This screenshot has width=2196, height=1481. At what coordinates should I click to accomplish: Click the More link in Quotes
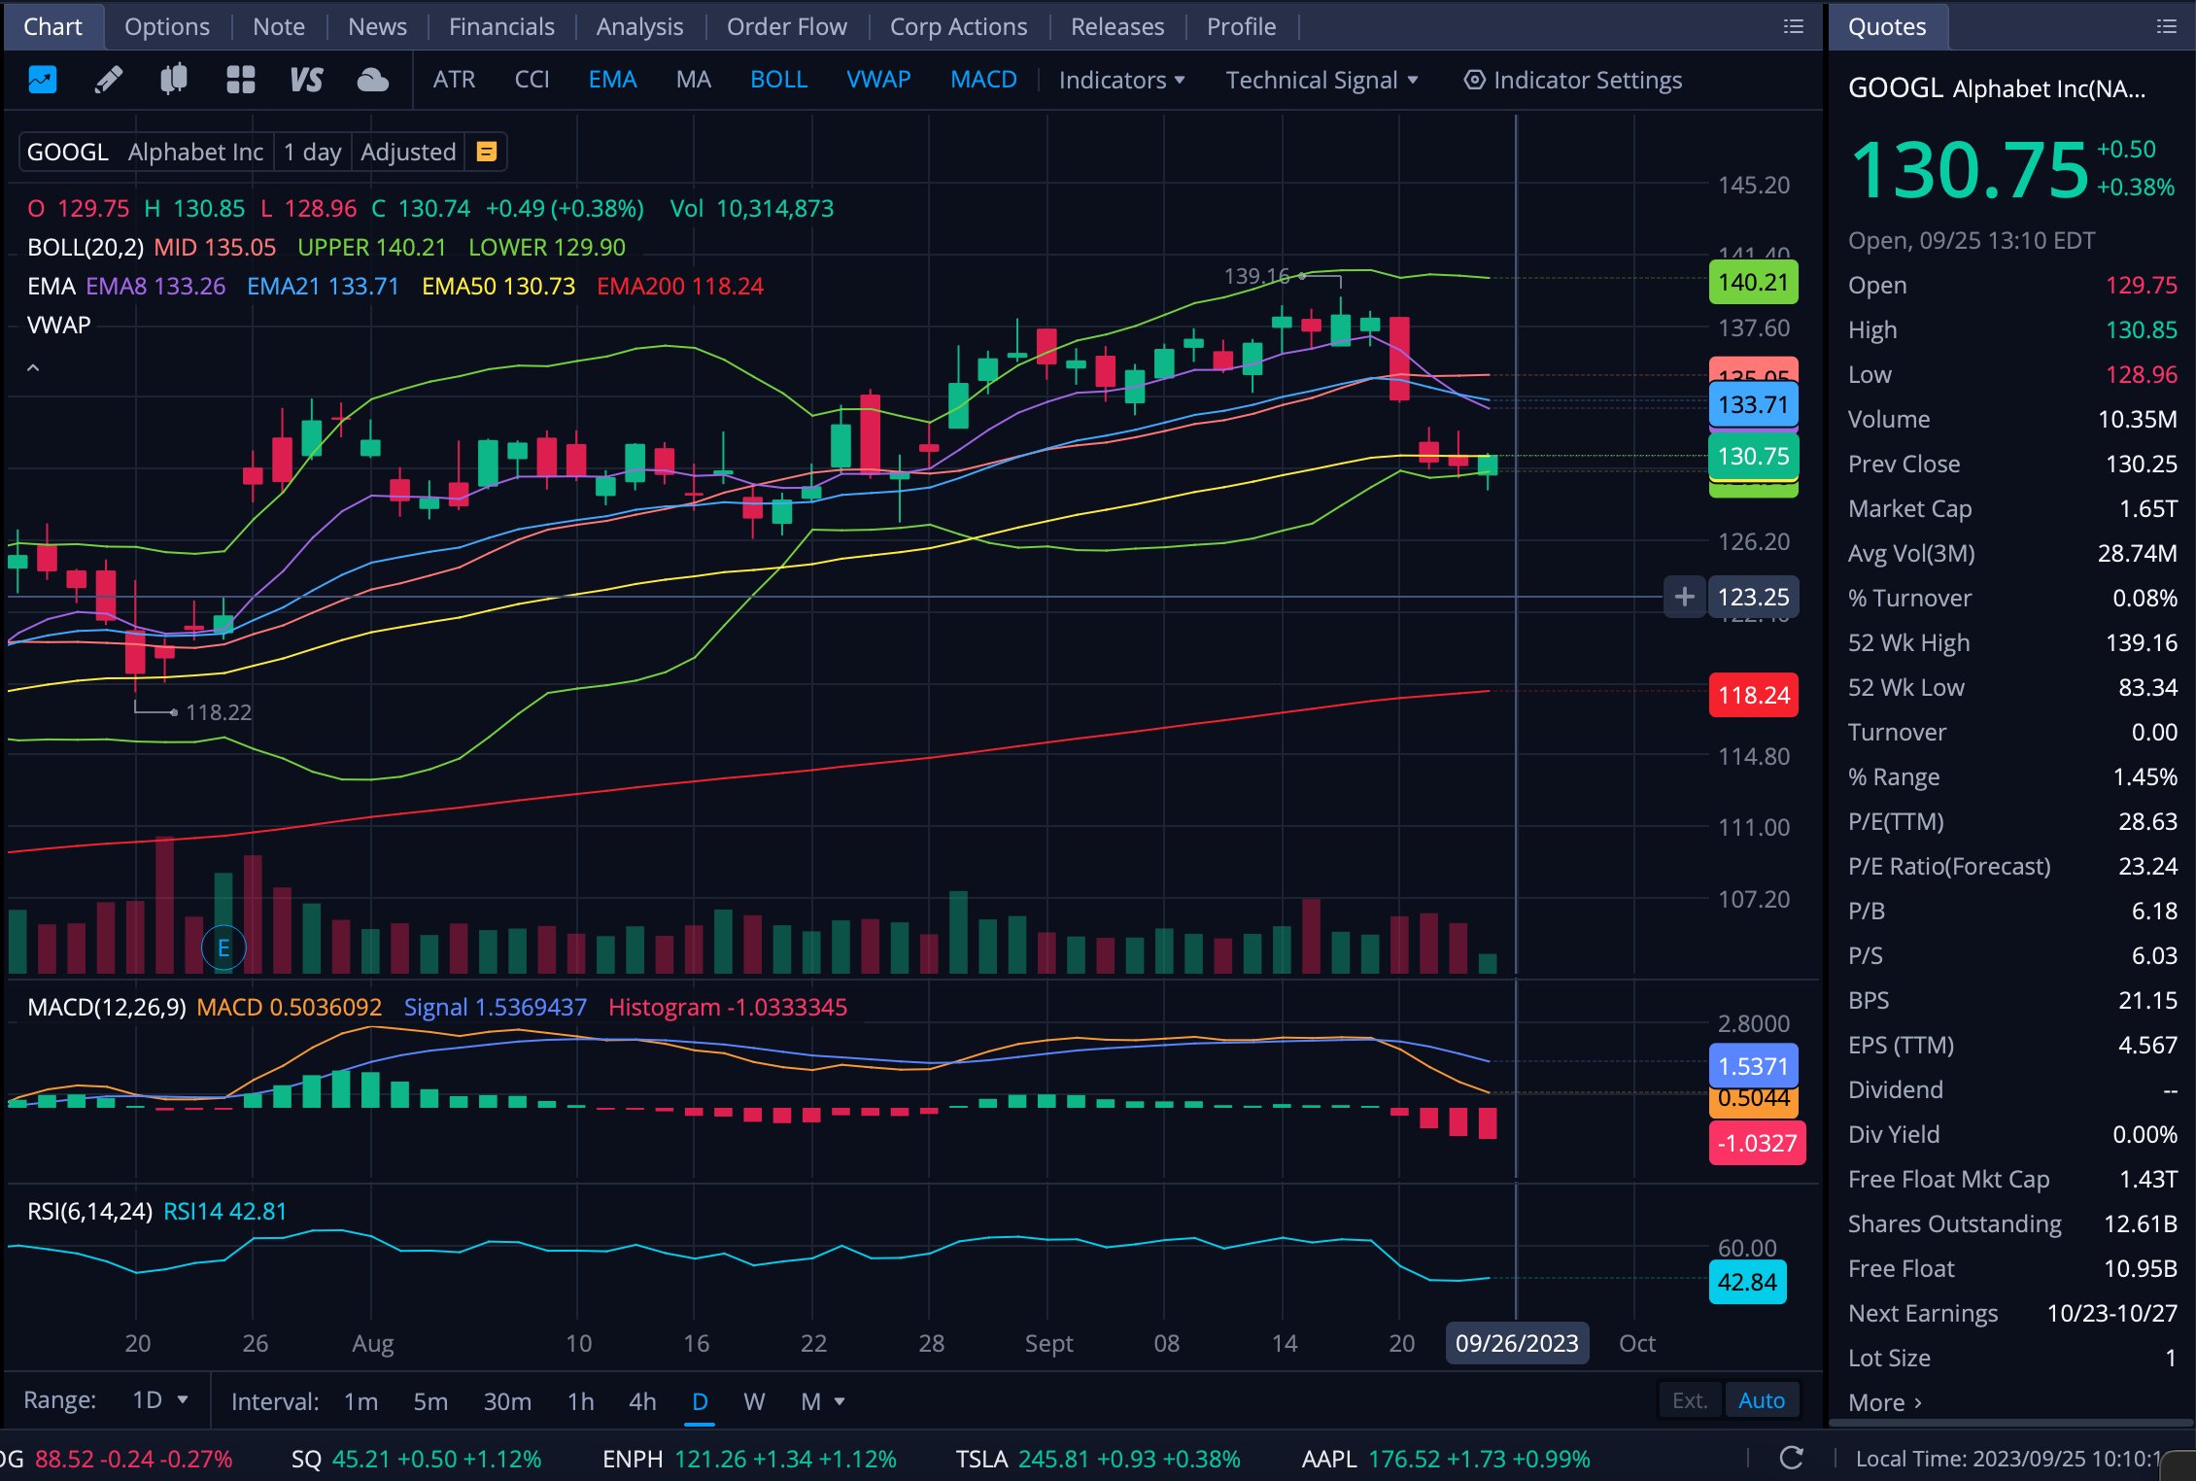pyautogui.click(x=1884, y=1402)
